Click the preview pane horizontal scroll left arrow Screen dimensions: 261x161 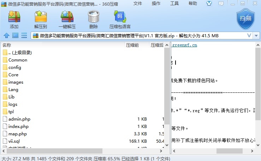[174, 151]
